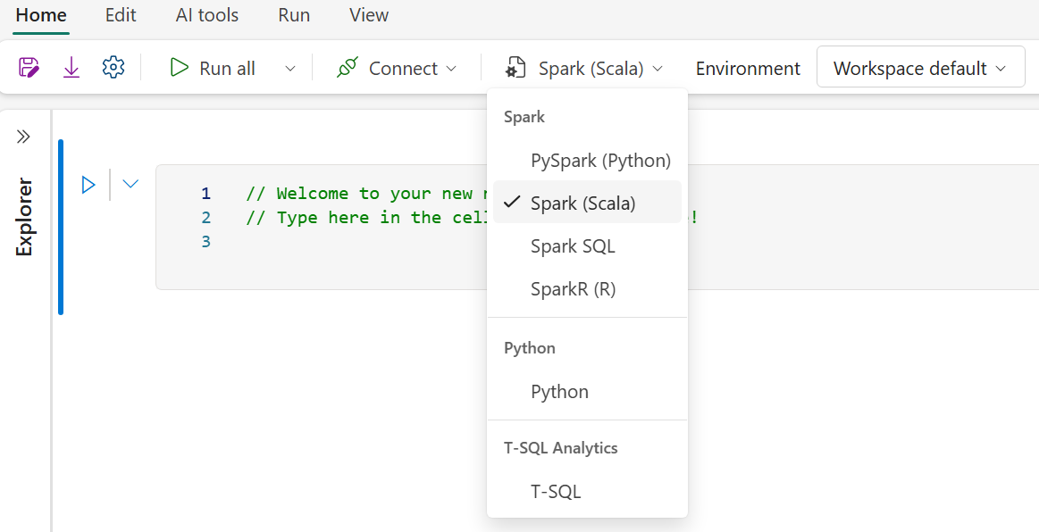Image resolution: width=1039 pixels, height=532 pixels.
Task: Click the language file-gear icon
Action: point(515,68)
